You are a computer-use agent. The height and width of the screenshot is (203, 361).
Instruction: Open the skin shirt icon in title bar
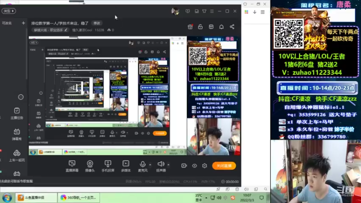(204, 11)
